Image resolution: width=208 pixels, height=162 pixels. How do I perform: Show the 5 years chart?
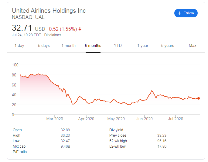click(x=168, y=46)
